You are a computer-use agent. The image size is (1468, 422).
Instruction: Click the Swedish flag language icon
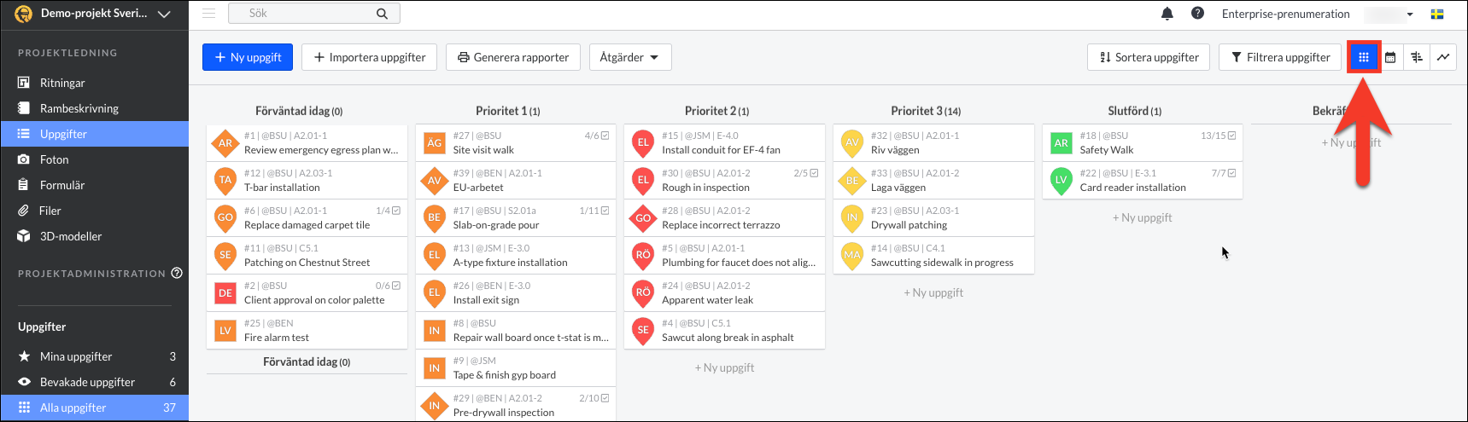(x=1437, y=14)
